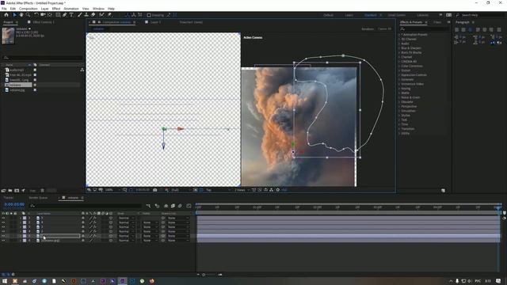Toggle motion blur switch in timeline header

(x=180, y=206)
